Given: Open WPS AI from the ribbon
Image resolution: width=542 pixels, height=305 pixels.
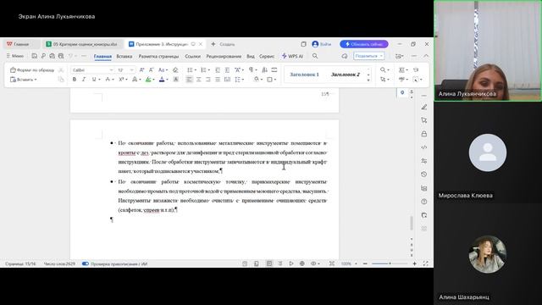Looking at the screenshot, I should click(292, 56).
